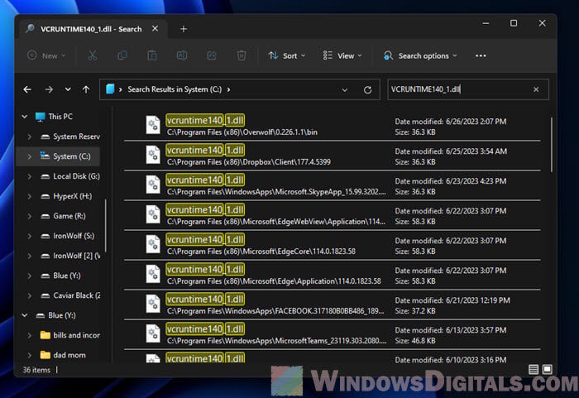The width and height of the screenshot is (579, 398).
Task: Click the This PC monitor icon
Action: (40, 117)
